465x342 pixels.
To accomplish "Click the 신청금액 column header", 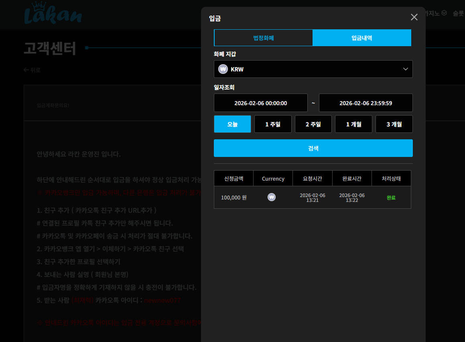I will point(234,178).
